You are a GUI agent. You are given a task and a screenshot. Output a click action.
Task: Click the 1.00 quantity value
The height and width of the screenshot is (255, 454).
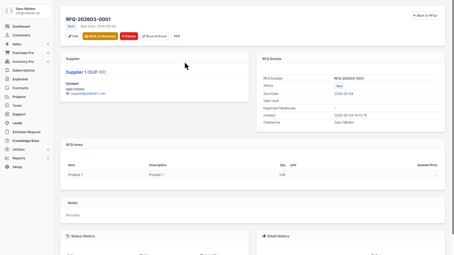tap(282, 175)
